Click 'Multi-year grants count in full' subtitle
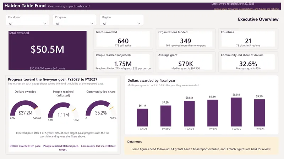This screenshot has width=284, height=159. (x=163, y=85)
